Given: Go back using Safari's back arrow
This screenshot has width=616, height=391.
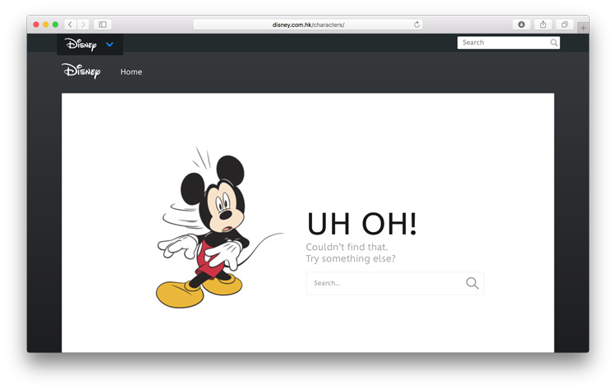Looking at the screenshot, I should click(x=70, y=25).
